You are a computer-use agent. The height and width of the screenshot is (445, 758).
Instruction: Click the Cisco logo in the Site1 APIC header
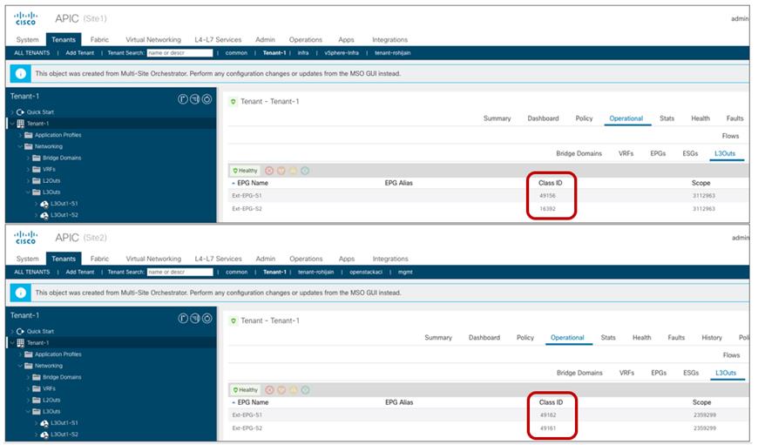coord(25,18)
